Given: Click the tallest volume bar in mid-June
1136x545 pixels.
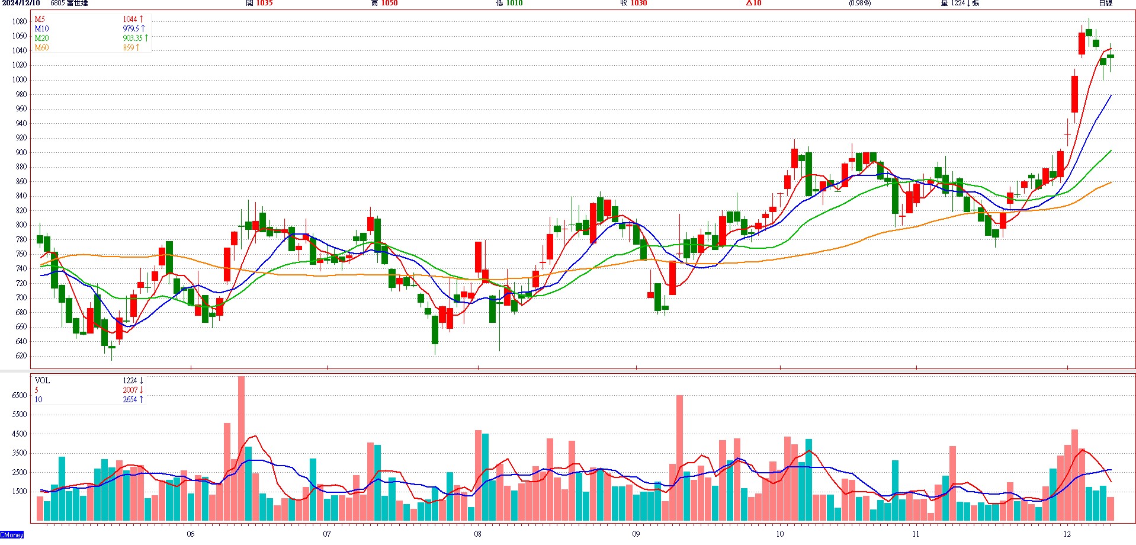Looking at the screenshot, I should pyautogui.click(x=241, y=448).
